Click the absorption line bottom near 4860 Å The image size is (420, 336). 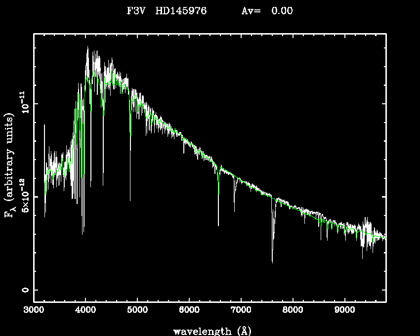click(130, 200)
